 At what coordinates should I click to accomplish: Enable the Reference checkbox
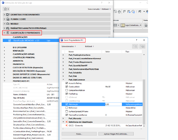[67, 108]
